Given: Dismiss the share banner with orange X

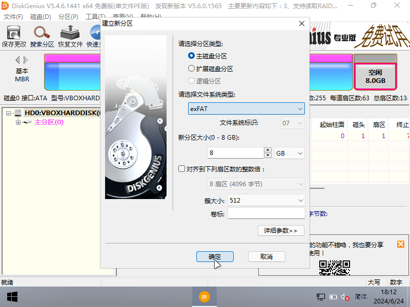Looking at the screenshot, I should coord(401,244).
